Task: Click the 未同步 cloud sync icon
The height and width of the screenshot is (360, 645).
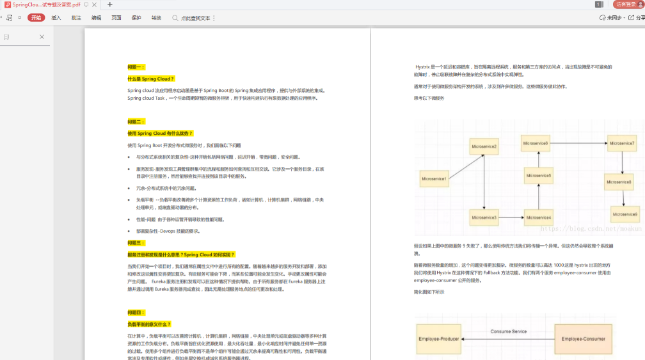Action: click(602, 18)
